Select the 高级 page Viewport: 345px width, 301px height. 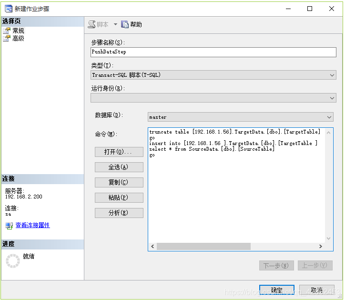(x=18, y=38)
